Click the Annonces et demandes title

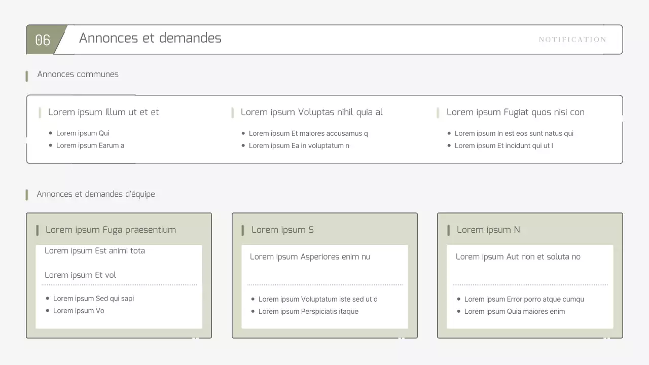click(x=150, y=38)
